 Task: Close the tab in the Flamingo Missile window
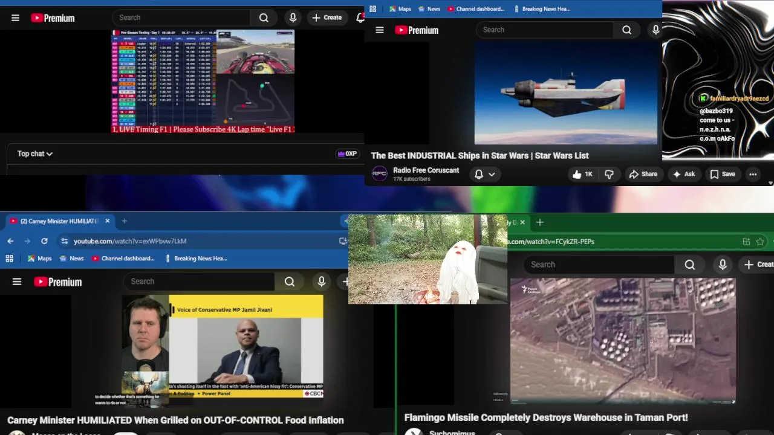(x=522, y=222)
